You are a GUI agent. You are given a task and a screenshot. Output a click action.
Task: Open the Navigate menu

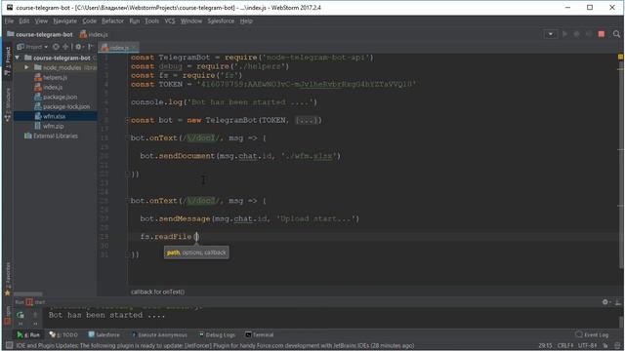tap(65, 21)
